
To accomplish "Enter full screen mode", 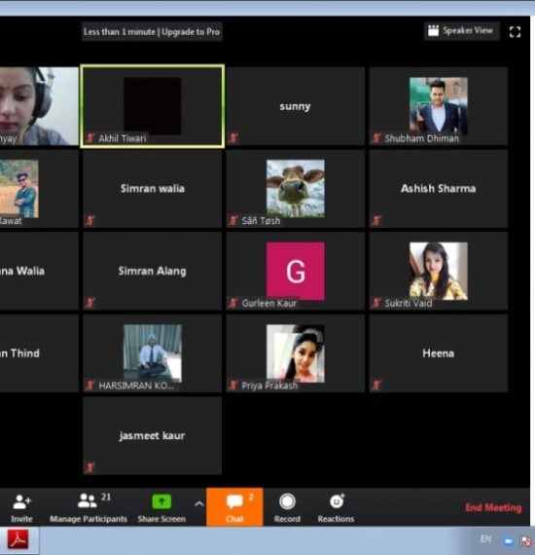I will tap(515, 32).
